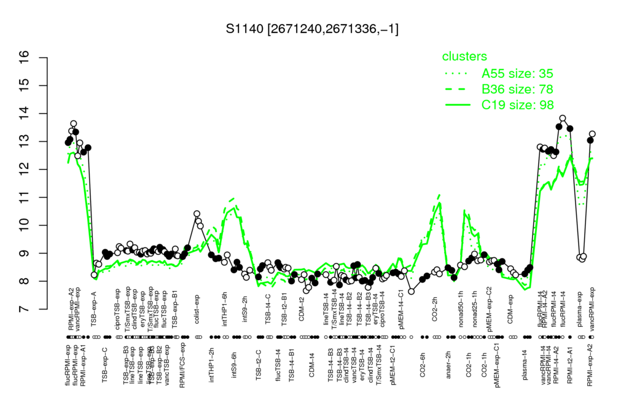The height and width of the screenshot is (393, 629).
Task: Click x-axis label 'CDM-exp'
Action: click(510, 309)
